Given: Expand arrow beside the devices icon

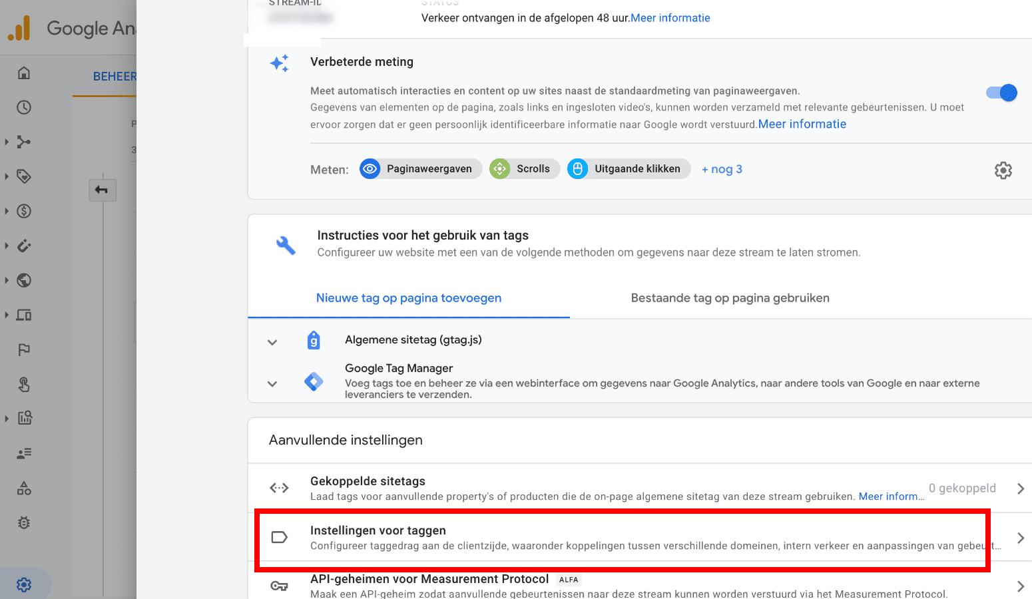Looking at the screenshot, I should 7,315.
